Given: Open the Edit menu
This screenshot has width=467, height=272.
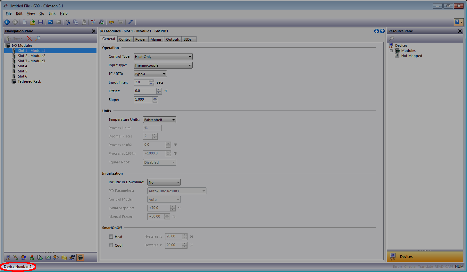Looking at the screenshot, I should 19,13.
